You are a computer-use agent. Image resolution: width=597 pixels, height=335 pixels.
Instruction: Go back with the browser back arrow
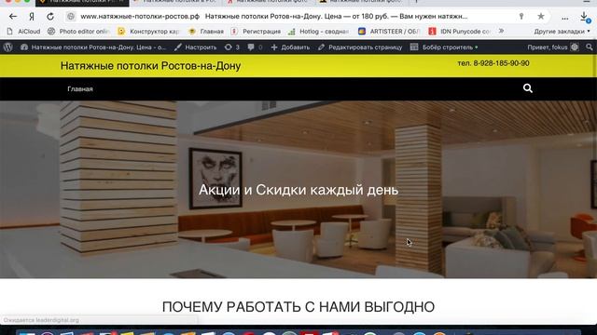point(13,17)
